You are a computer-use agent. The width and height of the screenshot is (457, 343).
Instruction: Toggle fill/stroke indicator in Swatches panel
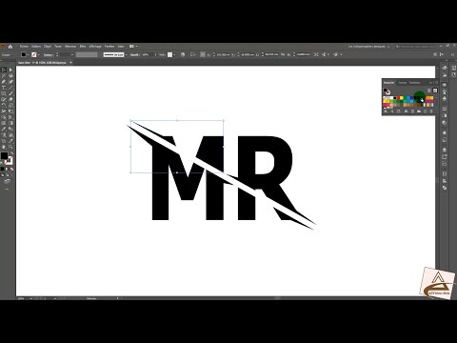click(387, 91)
